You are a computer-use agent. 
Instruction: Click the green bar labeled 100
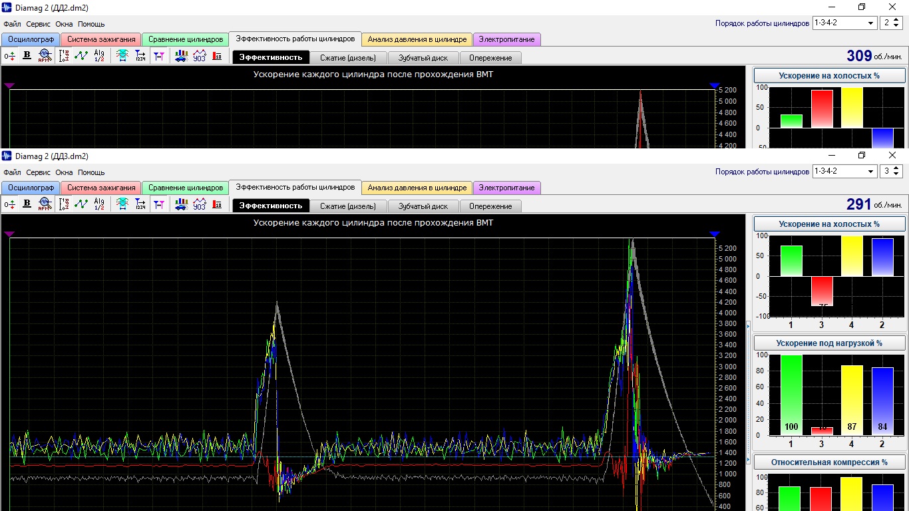click(x=791, y=395)
